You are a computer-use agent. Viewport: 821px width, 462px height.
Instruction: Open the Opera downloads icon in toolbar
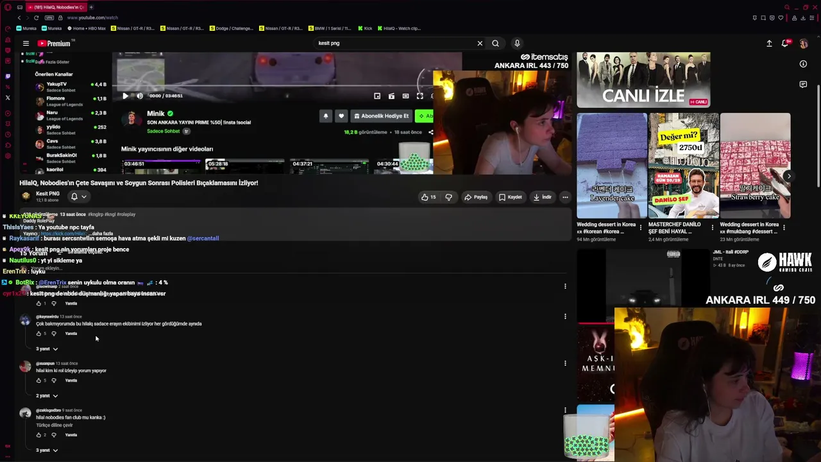click(x=803, y=17)
